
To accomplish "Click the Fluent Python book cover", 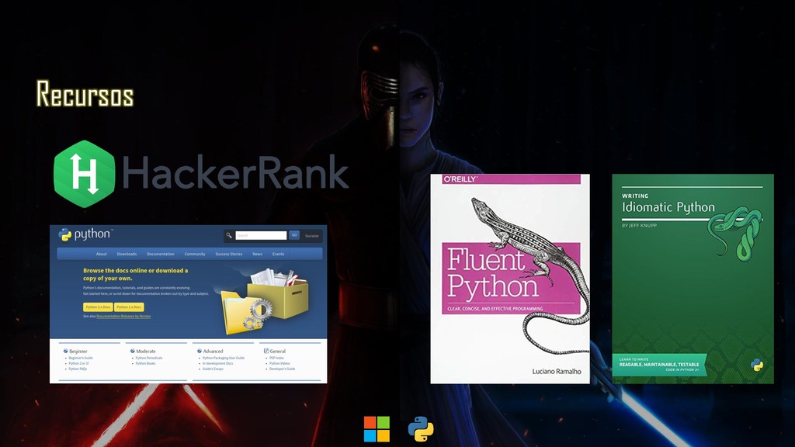I will coord(510,279).
